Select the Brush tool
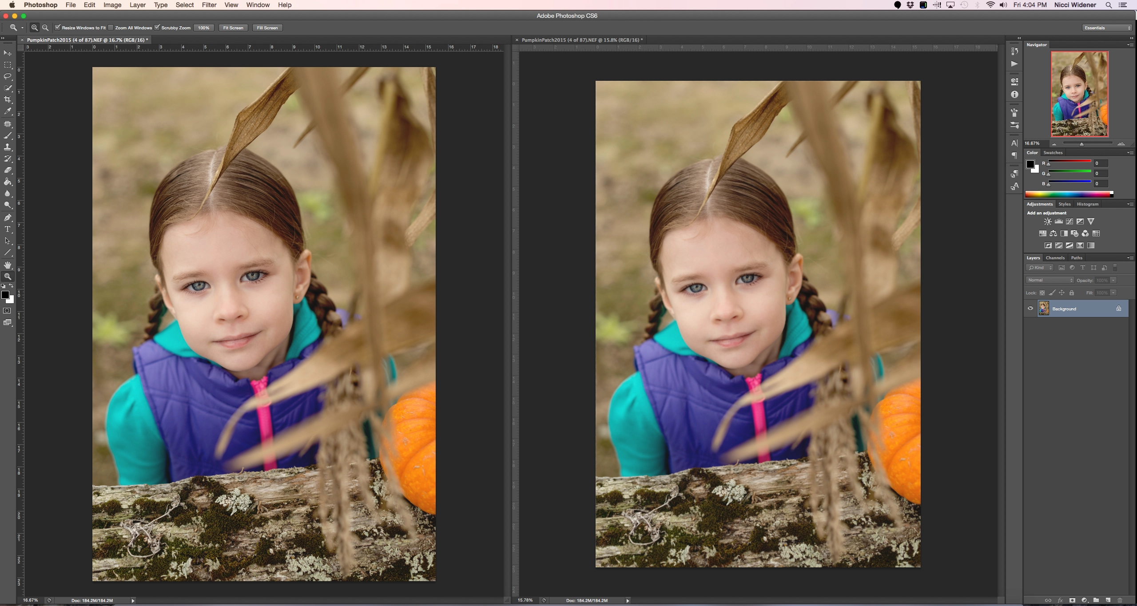Viewport: 1137px width, 606px height. [x=8, y=135]
